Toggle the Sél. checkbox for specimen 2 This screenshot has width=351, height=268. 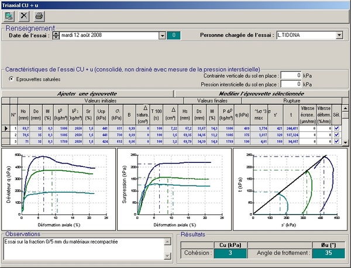pyautogui.click(x=336, y=134)
